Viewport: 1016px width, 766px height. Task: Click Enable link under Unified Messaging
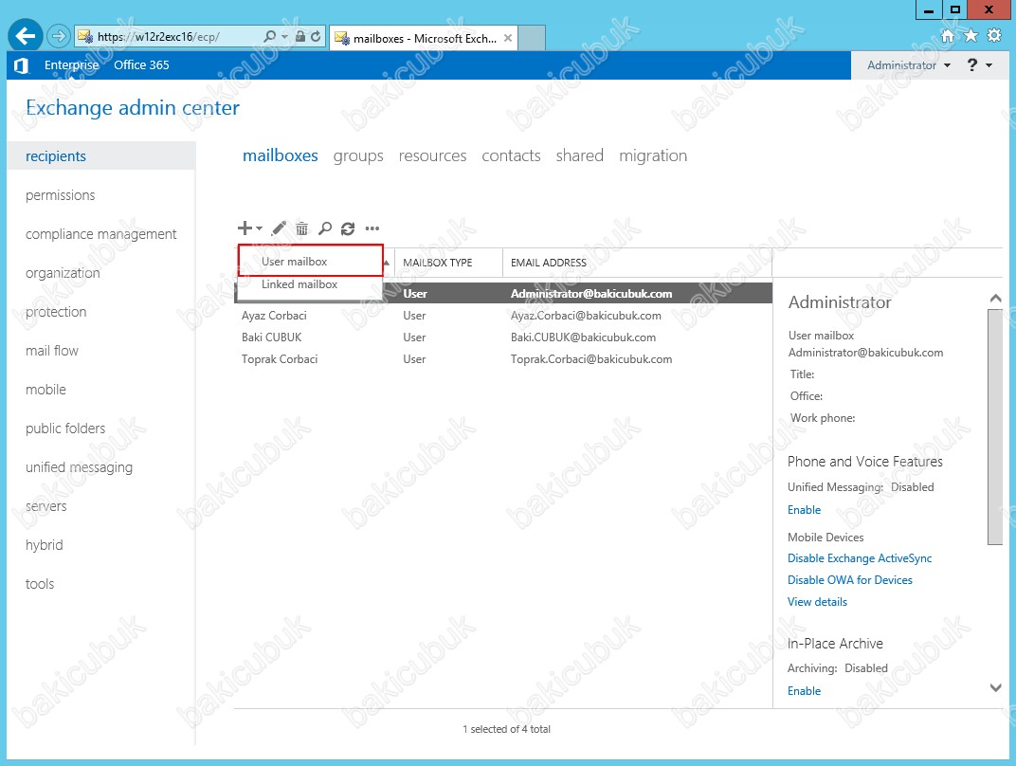tap(804, 510)
